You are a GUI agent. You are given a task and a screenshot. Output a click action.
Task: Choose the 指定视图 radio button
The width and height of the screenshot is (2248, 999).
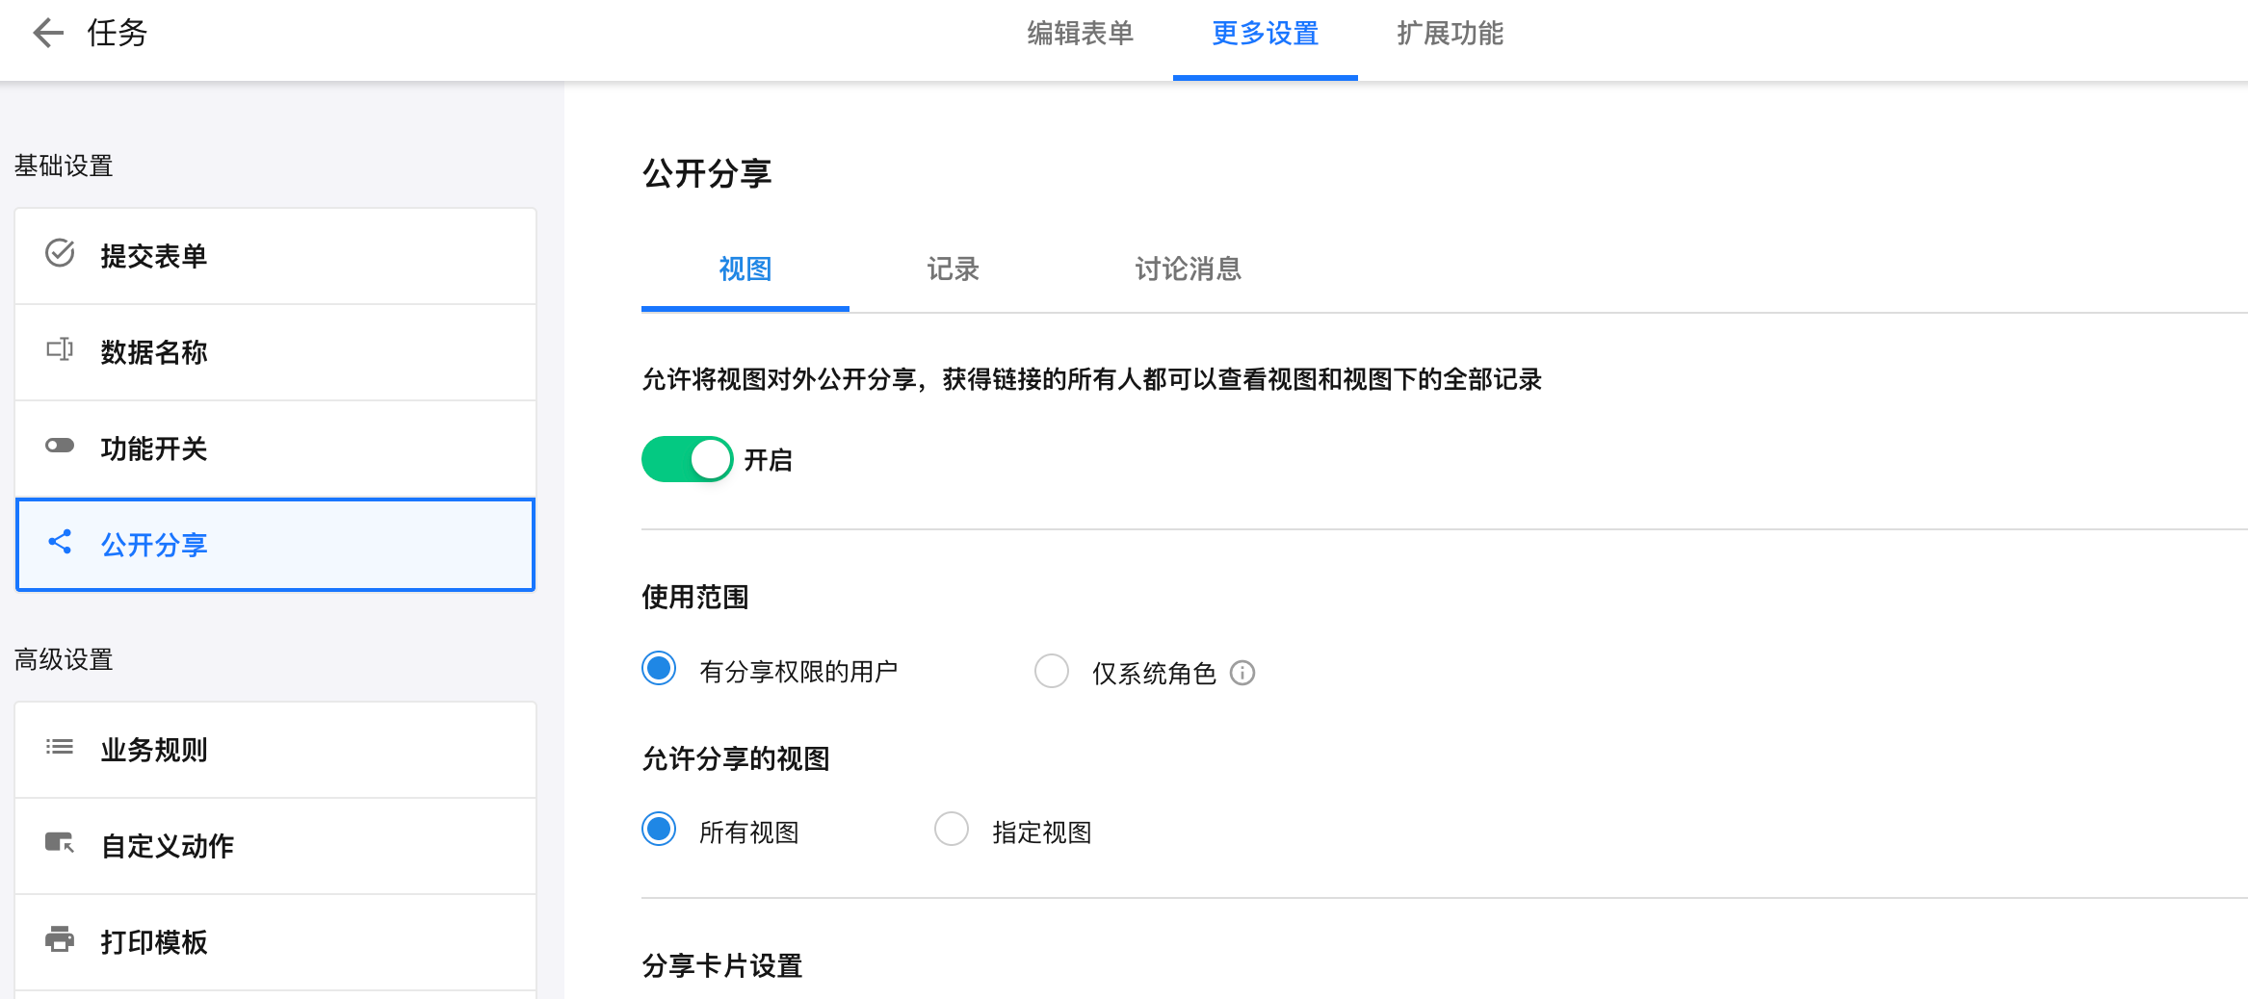tap(952, 830)
